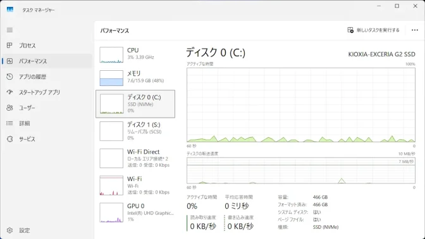Screen dimensions: 425x239
Task: Select the GPU 0 graph thumbnail
Action: pos(111,212)
